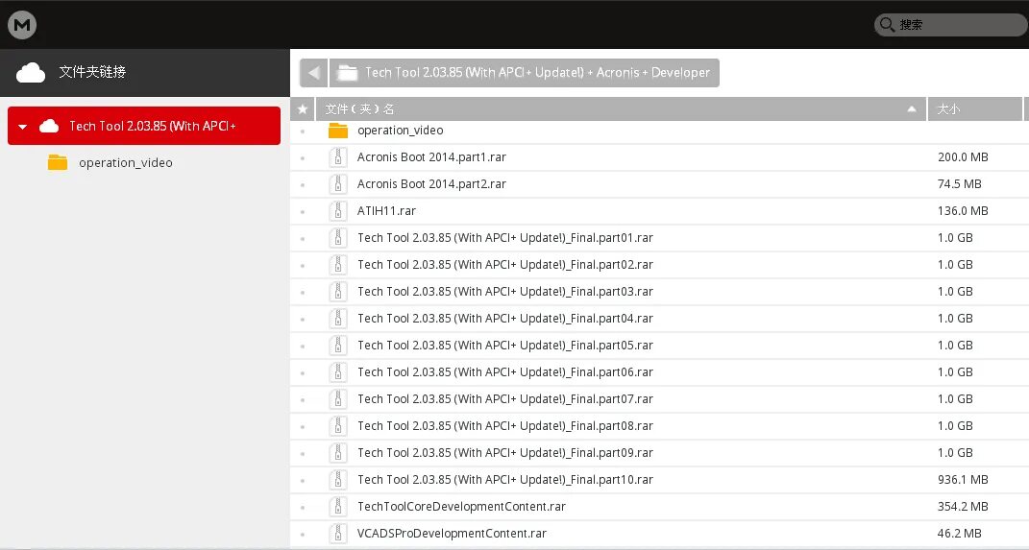Open operation_video folder in file list

401,131
